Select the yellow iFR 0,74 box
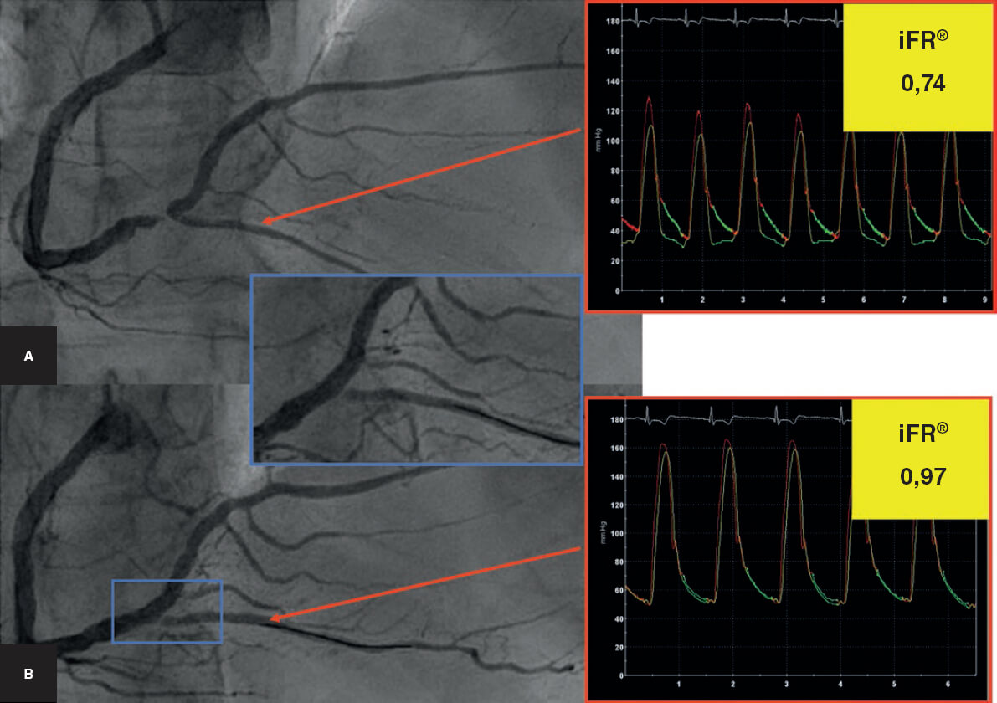Image resolution: width=997 pixels, height=703 pixels. [917, 68]
